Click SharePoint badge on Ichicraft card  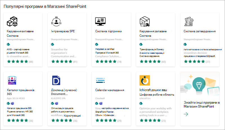pos(141,103)
